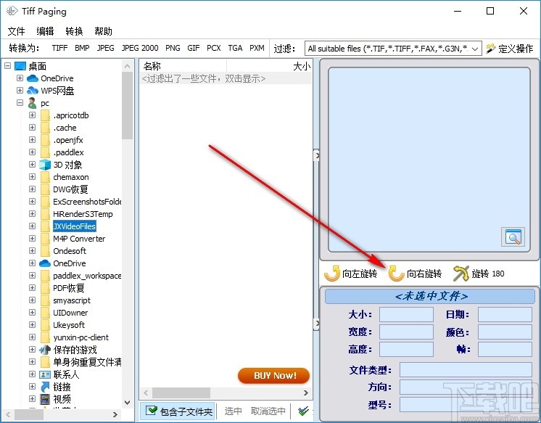Select PDF恢复 folder
541x423 pixels.
pos(69,288)
